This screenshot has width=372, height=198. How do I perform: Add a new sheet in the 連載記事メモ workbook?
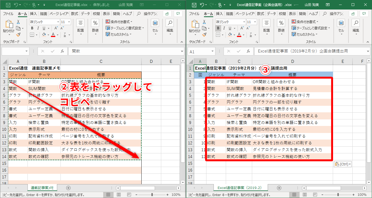click(x=68, y=188)
